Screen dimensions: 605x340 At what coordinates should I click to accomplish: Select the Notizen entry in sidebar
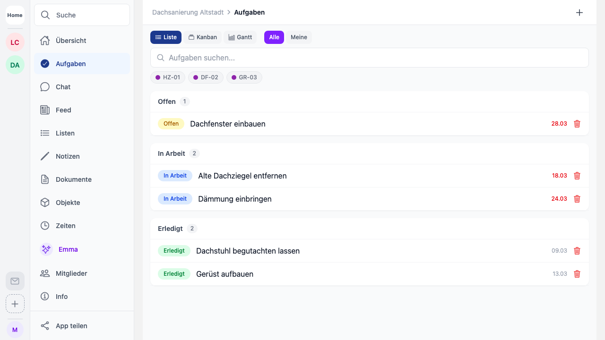coord(68,156)
